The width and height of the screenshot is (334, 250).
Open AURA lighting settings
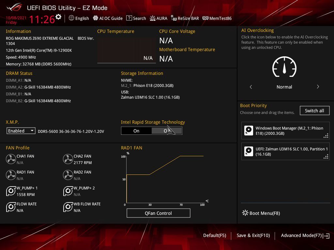(x=159, y=18)
